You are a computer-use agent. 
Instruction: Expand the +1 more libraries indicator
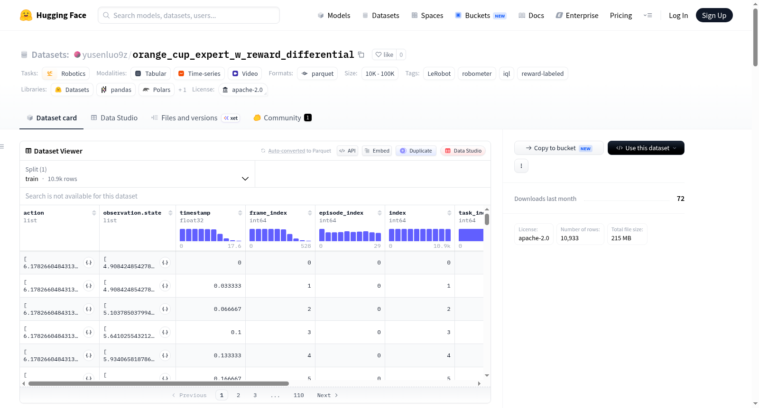182,90
